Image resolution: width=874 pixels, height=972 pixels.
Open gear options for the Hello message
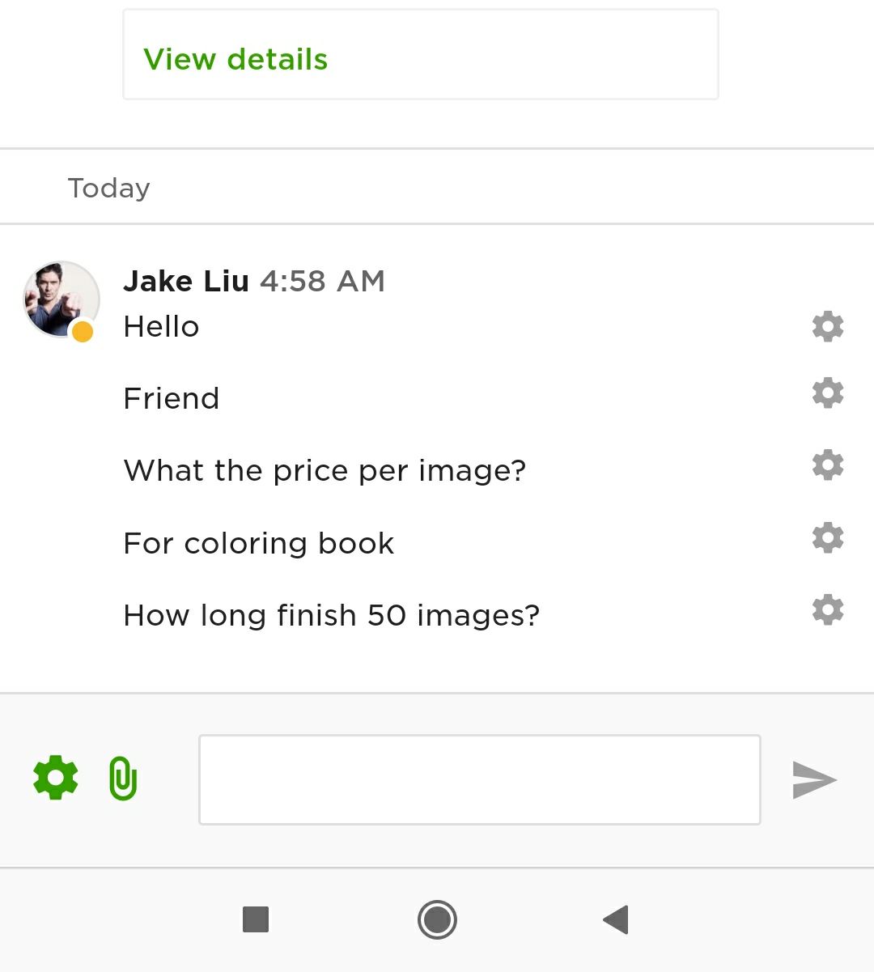(828, 326)
